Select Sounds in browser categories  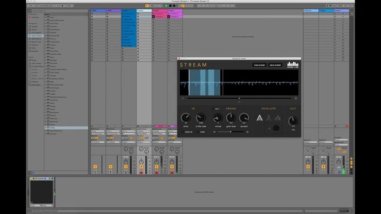click(x=35, y=26)
